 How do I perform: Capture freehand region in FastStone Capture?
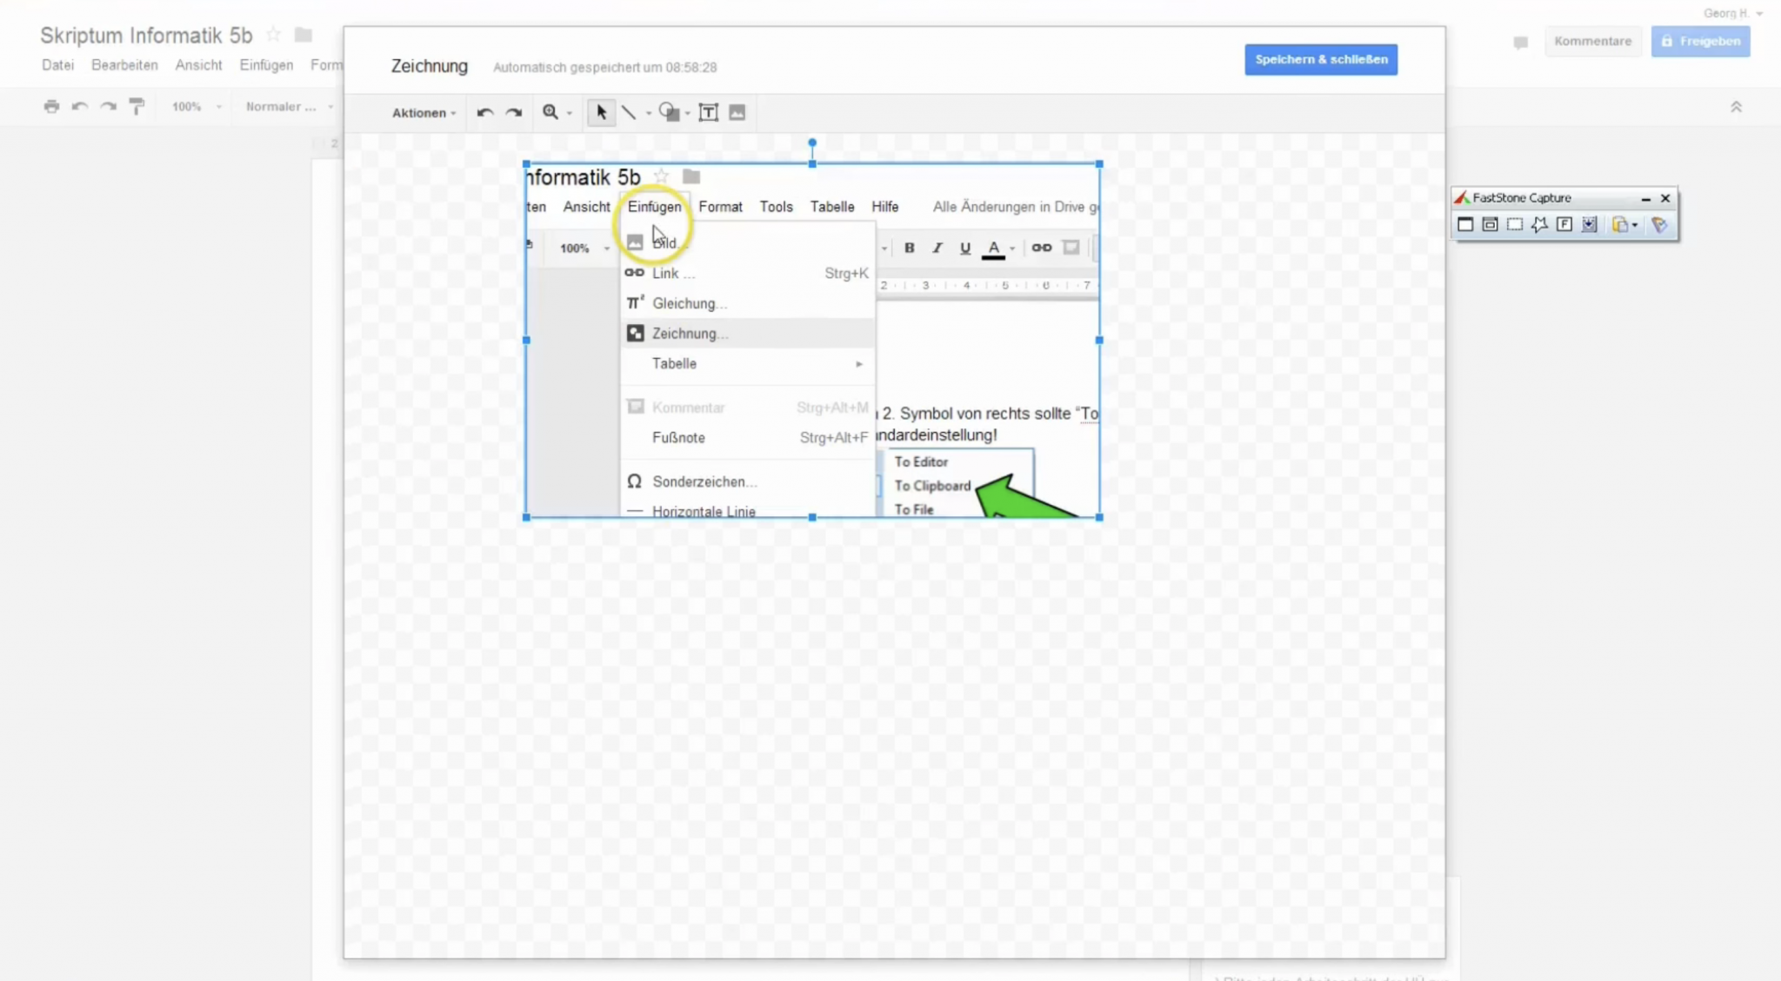point(1539,225)
